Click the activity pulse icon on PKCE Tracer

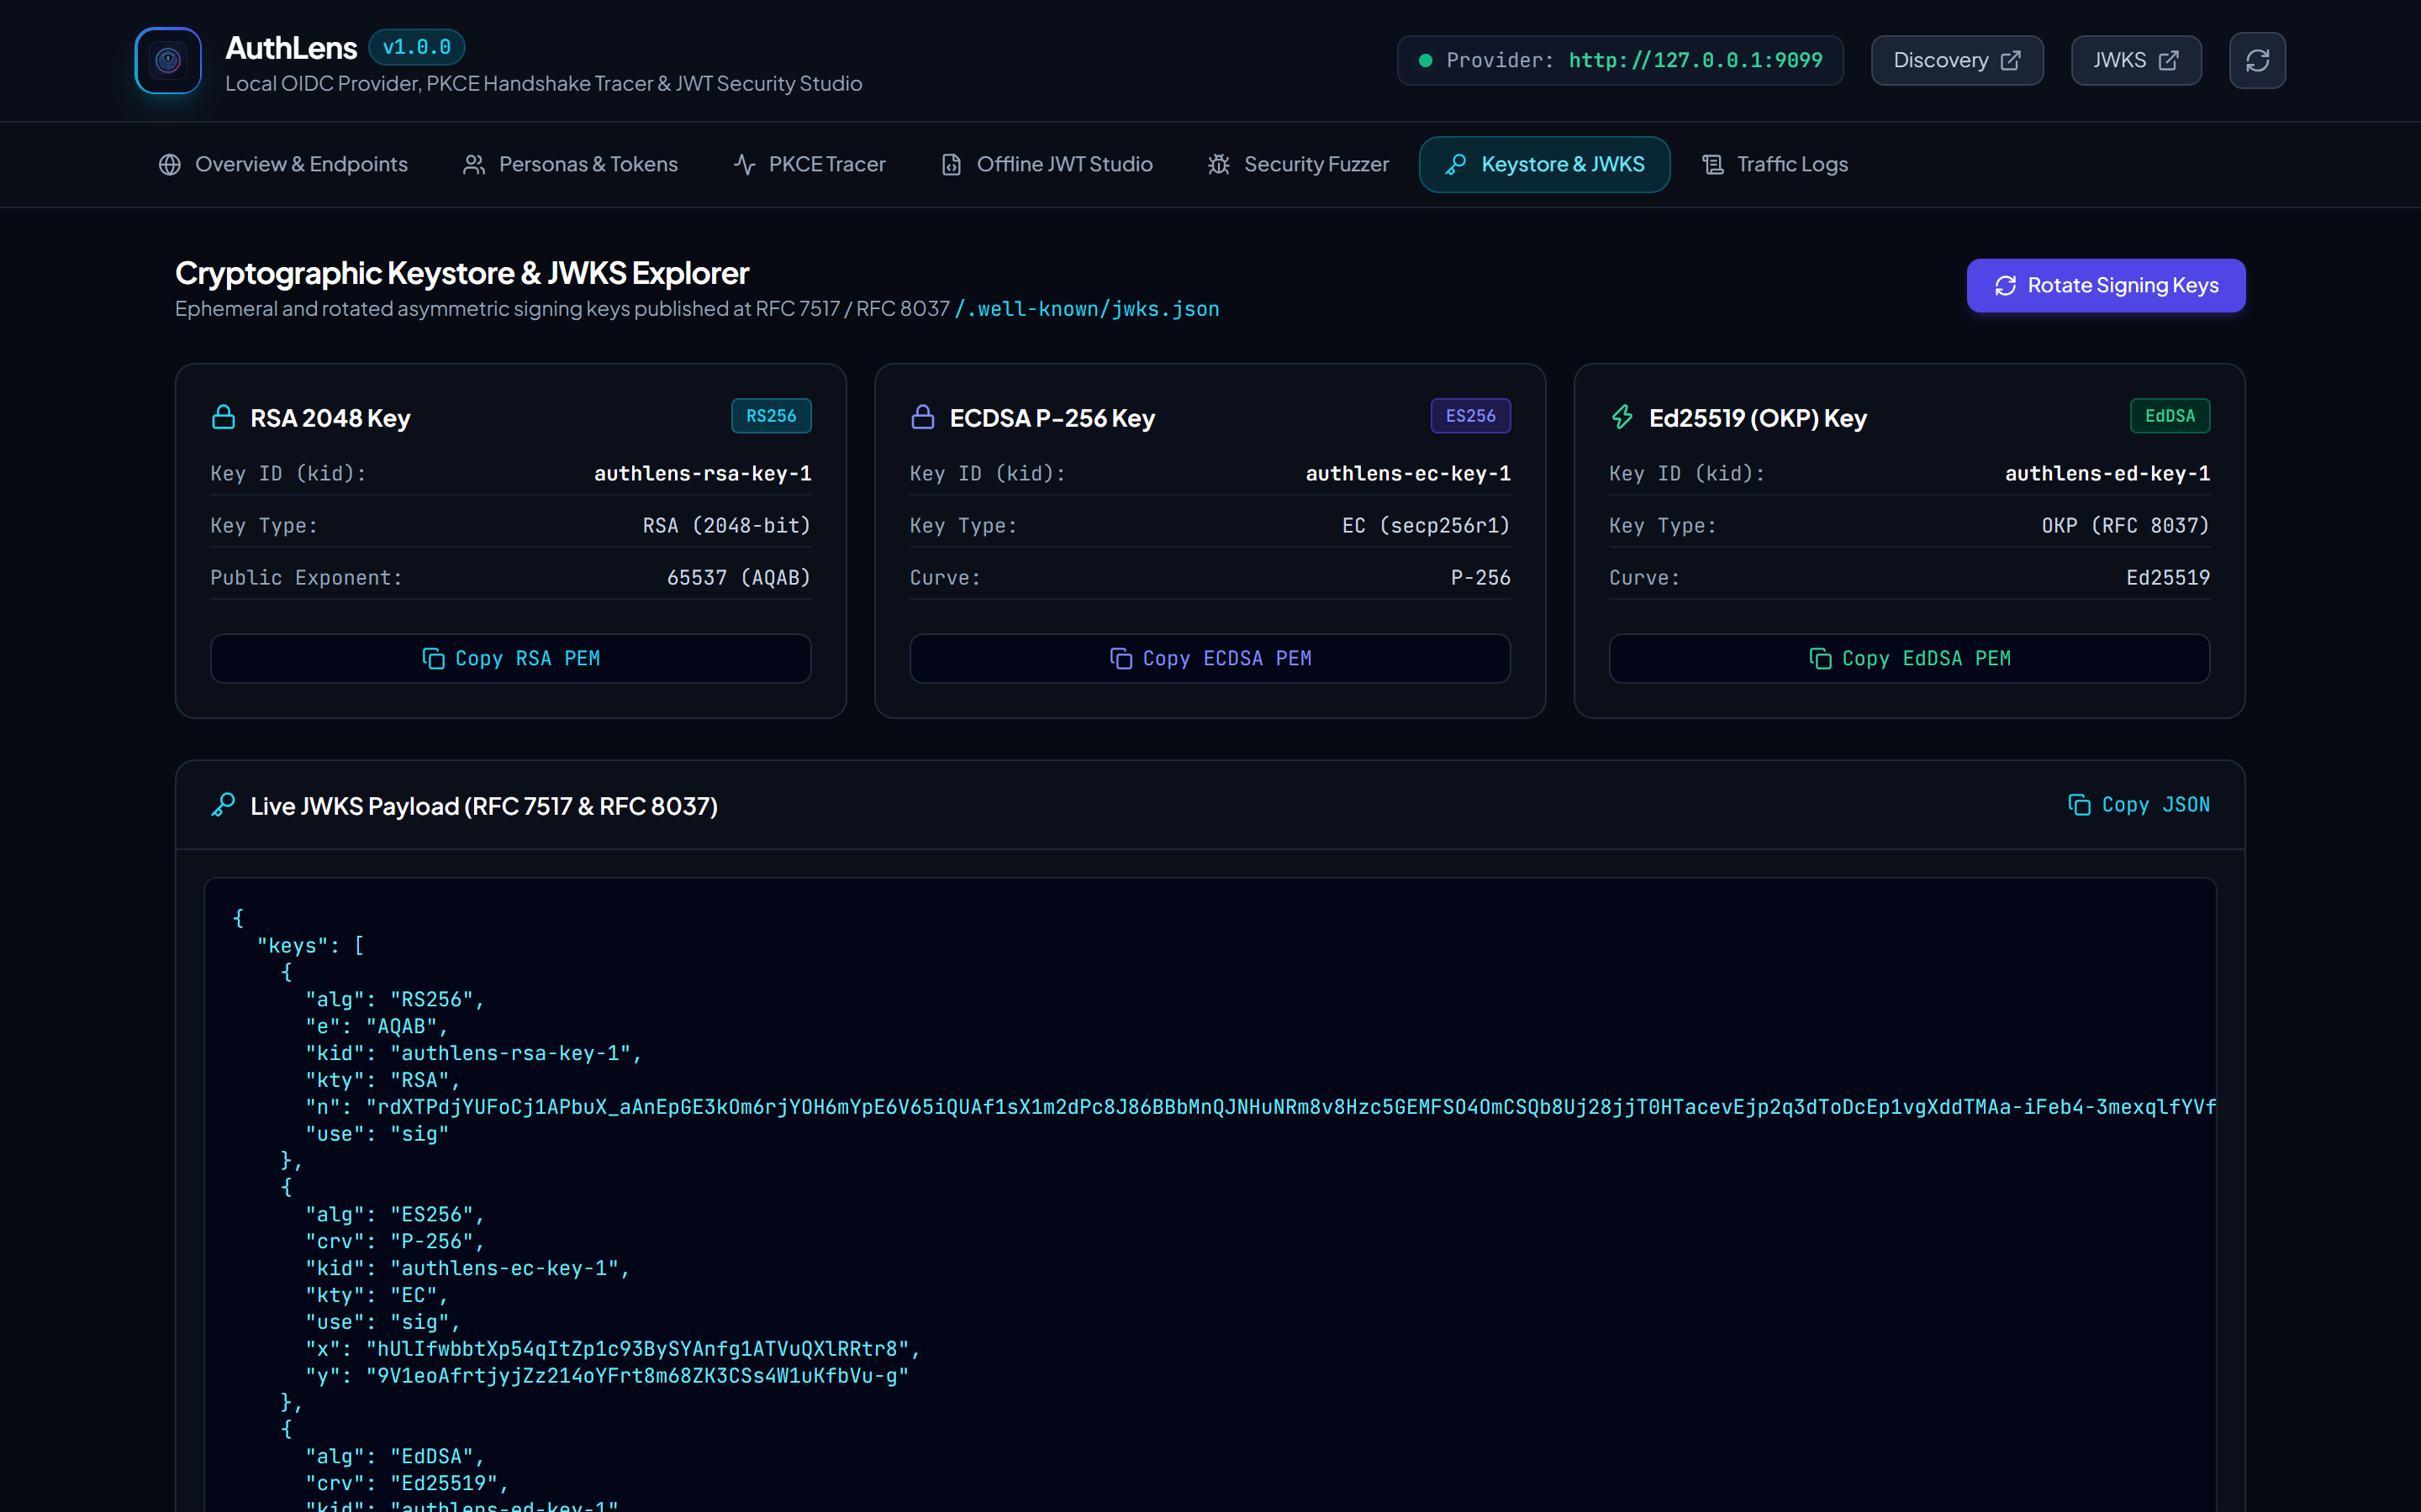coord(744,164)
